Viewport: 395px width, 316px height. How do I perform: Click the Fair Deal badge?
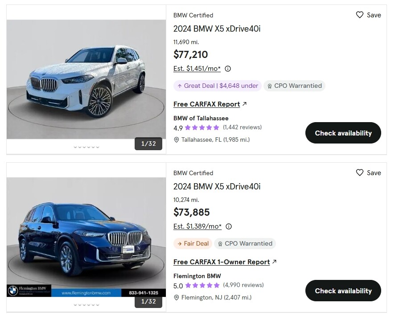193,243
